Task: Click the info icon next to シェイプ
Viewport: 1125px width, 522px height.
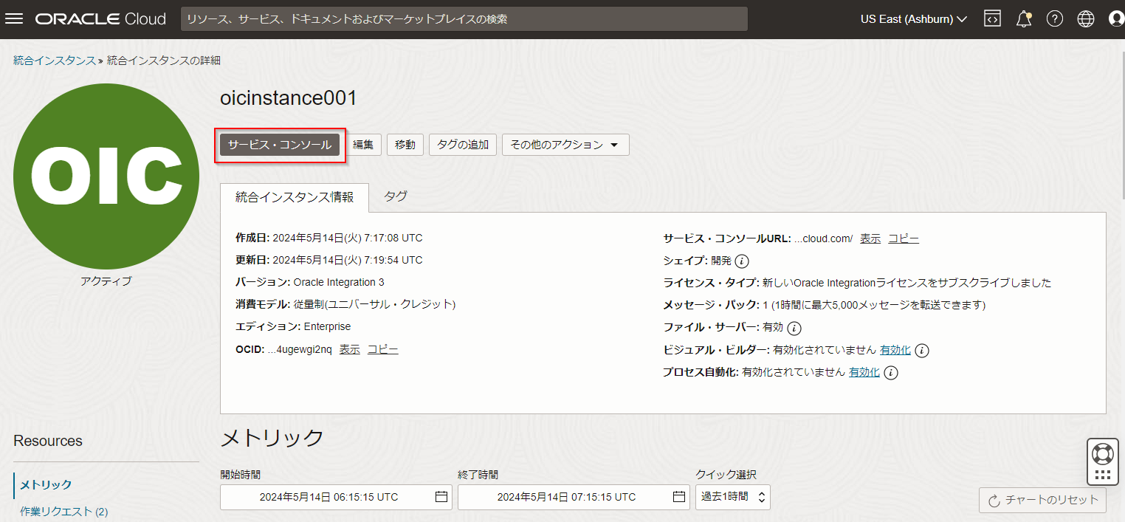Action: [x=742, y=261]
